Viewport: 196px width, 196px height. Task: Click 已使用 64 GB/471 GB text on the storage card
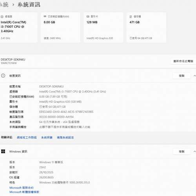(x=141, y=38)
